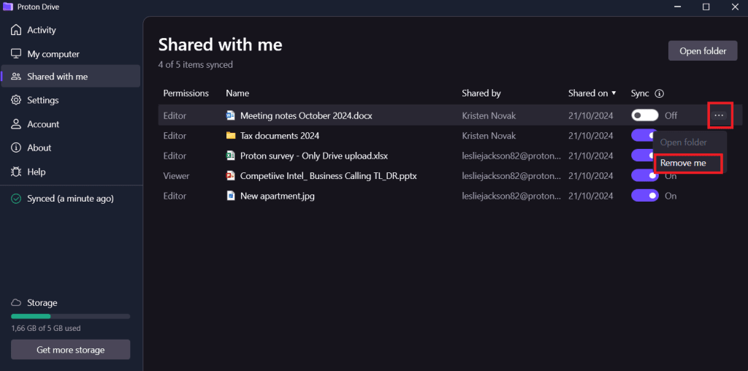
Task: Click the Proton Drive logo icon
Action: tap(8, 7)
